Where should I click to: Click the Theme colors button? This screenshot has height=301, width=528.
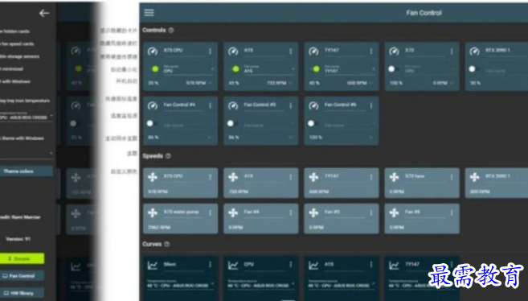coord(27,171)
